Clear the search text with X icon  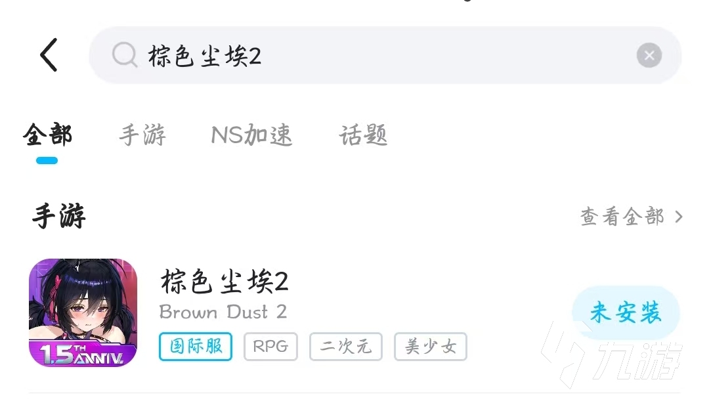point(649,55)
